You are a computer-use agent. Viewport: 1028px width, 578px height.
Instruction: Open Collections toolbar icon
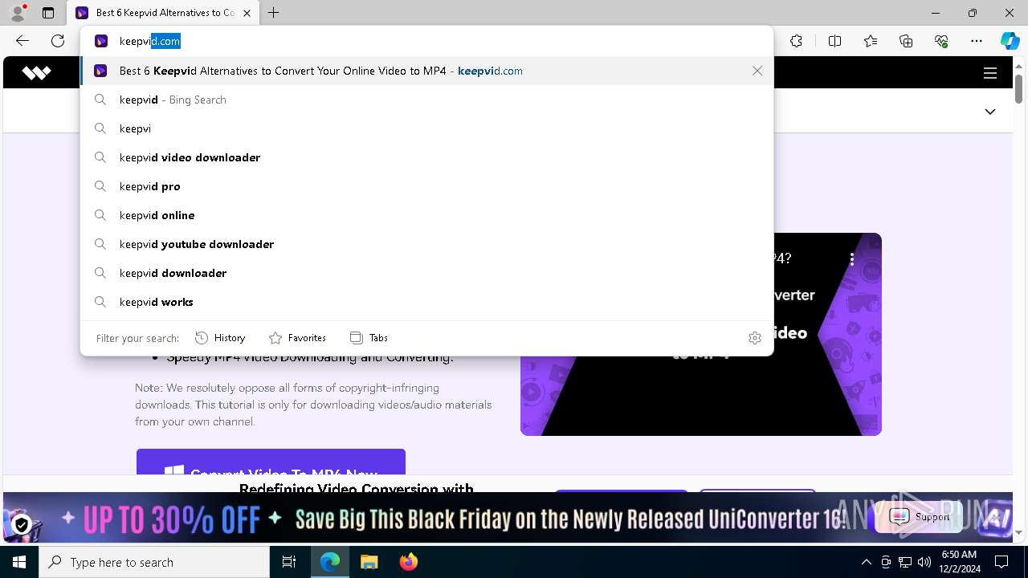tap(906, 41)
